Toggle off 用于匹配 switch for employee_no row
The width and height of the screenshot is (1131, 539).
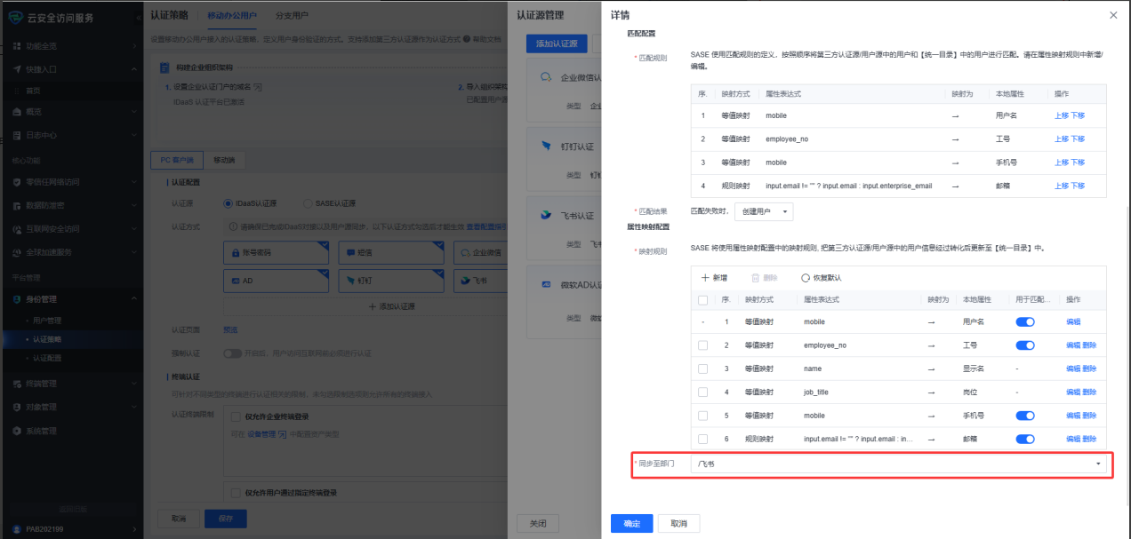pyautogui.click(x=1024, y=345)
